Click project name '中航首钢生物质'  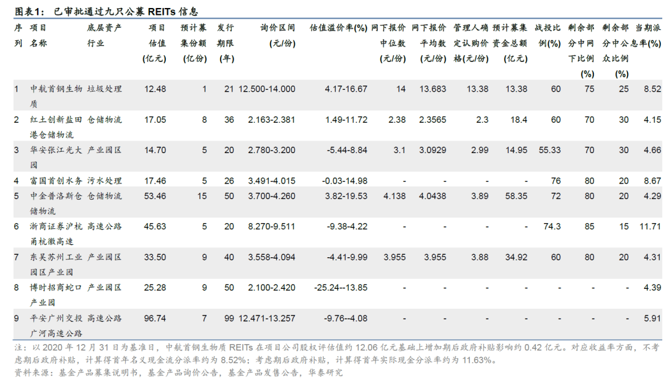tap(56, 97)
